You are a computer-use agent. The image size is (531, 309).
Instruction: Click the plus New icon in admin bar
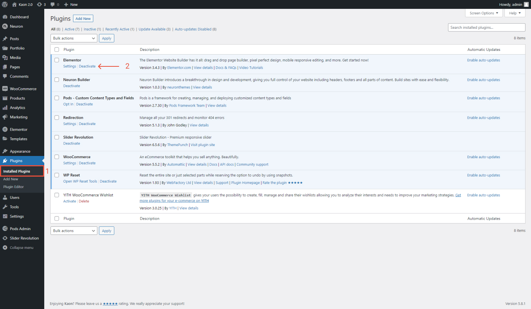(x=66, y=4)
